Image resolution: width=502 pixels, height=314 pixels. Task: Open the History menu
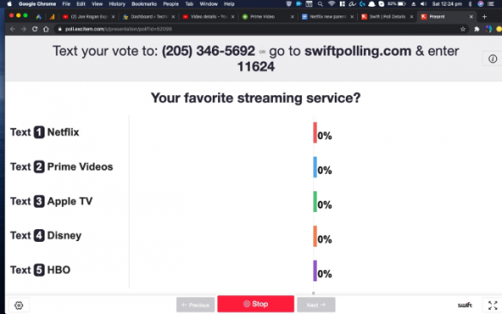[117, 3]
